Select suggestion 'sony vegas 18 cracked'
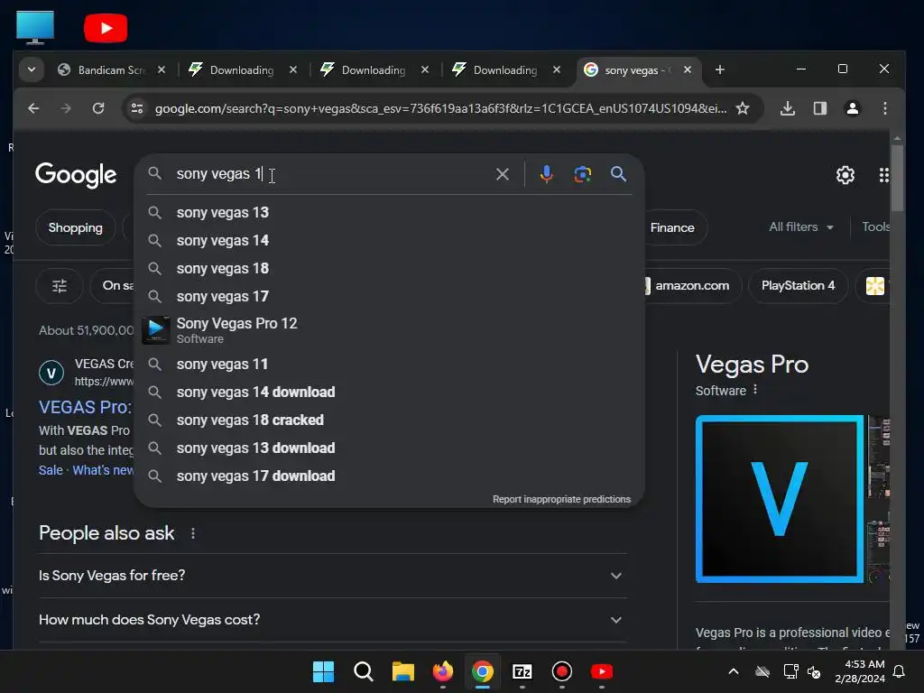This screenshot has width=924, height=693. [x=389, y=420]
